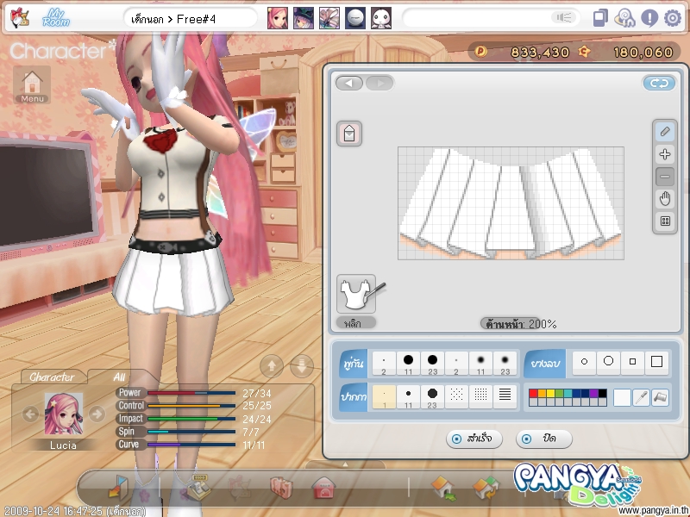Select the dense dot grid pattern pen

pos(480,397)
